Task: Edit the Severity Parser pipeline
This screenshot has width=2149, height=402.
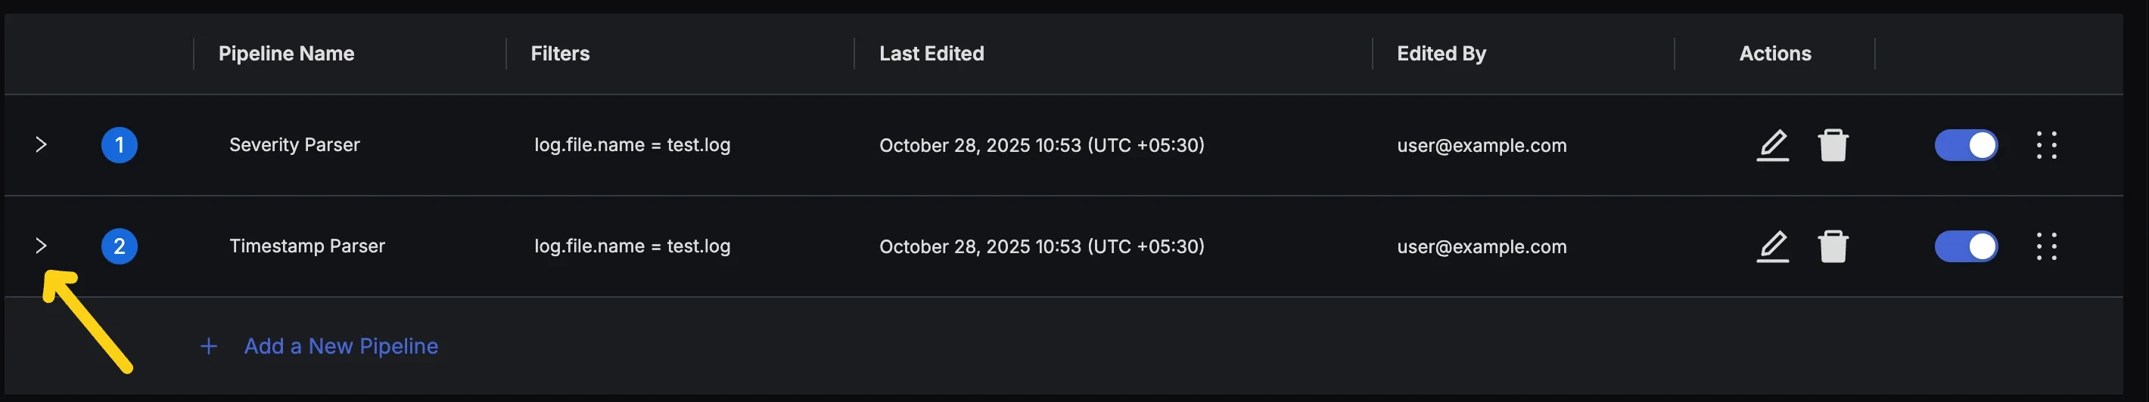Action: (x=1772, y=146)
